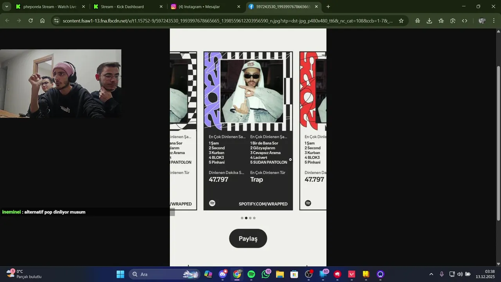The height and width of the screenshot is (282, 501).
Task: Click the code brackets extension icon
Action: pos(465,21)
